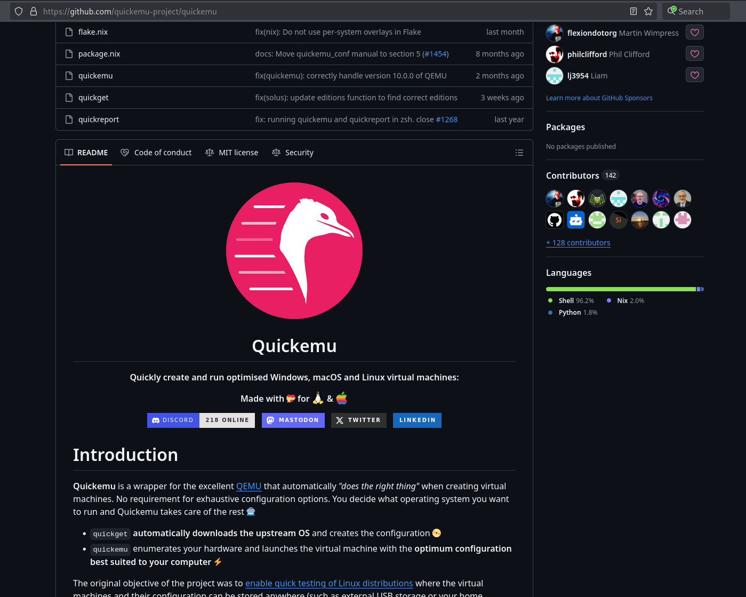
Task: Open the LinkedIn badge link
Action: [x=417, y=420]
